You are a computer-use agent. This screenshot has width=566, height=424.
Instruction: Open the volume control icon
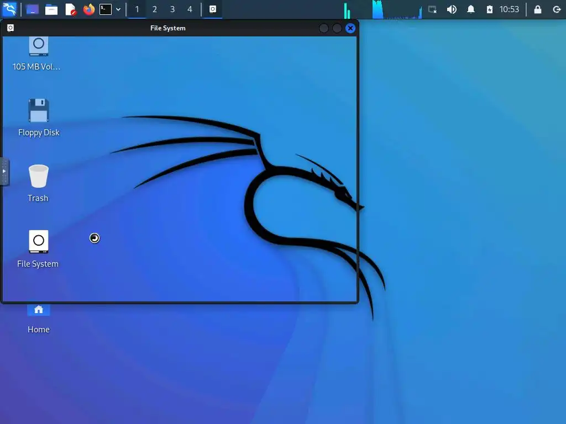[x=451, y=9]
